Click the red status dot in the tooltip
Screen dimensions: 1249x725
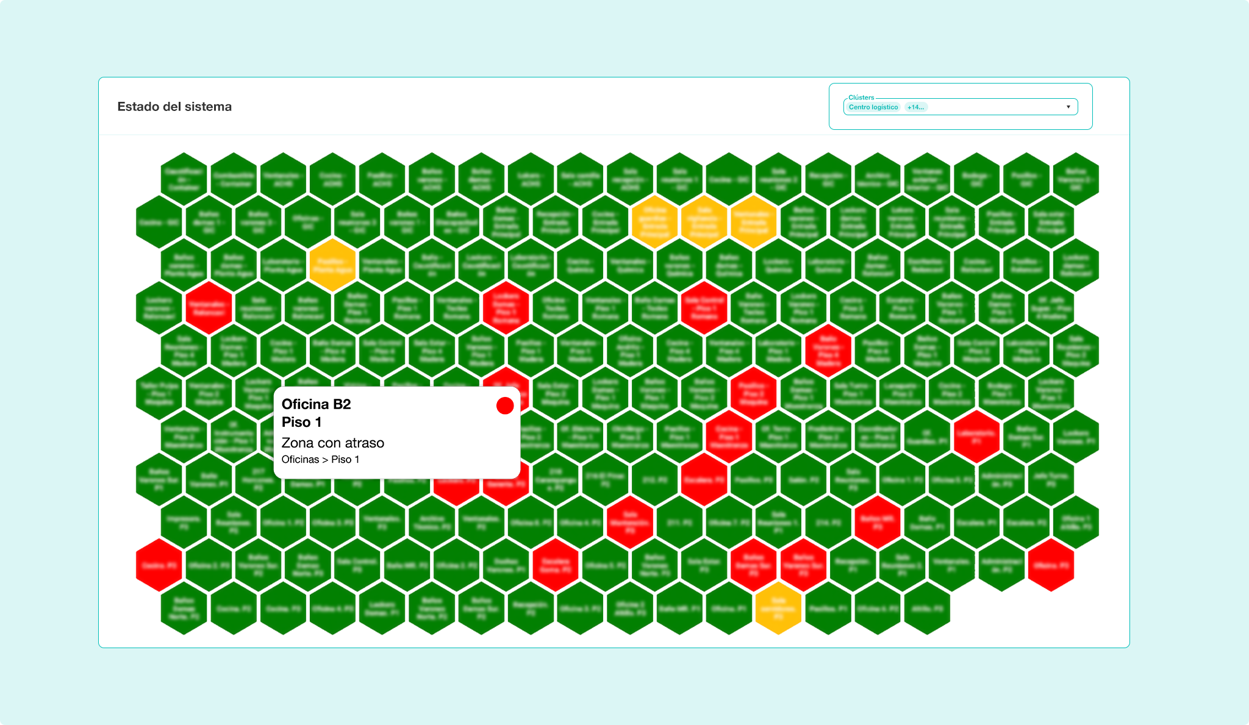coord(505,405)
